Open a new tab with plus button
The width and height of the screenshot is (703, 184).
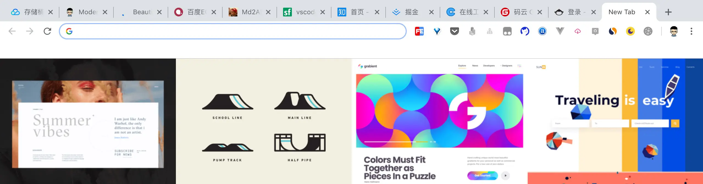point(668,12)
